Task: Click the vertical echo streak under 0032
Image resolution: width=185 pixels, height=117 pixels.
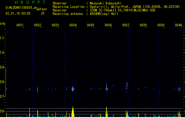Action: pyautogui.click(x=38, y=90)
